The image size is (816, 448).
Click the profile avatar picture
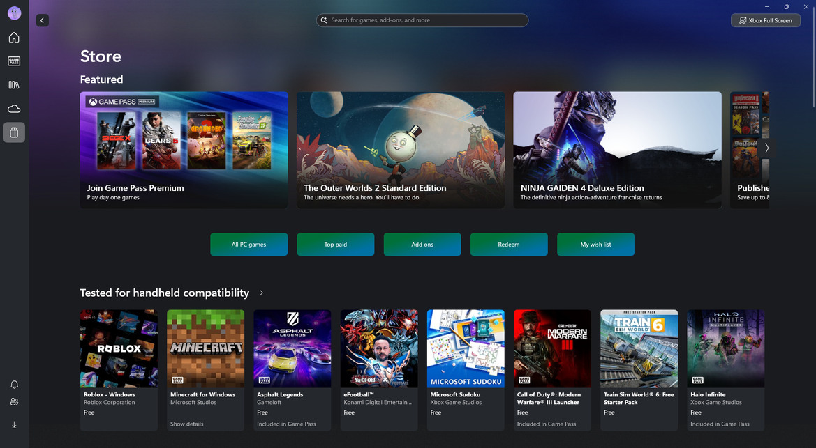tap(14, 13)
